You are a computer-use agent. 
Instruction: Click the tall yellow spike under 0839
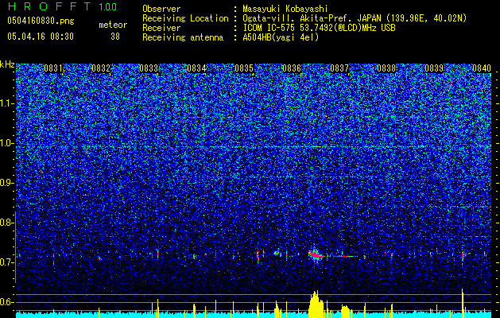462,304
